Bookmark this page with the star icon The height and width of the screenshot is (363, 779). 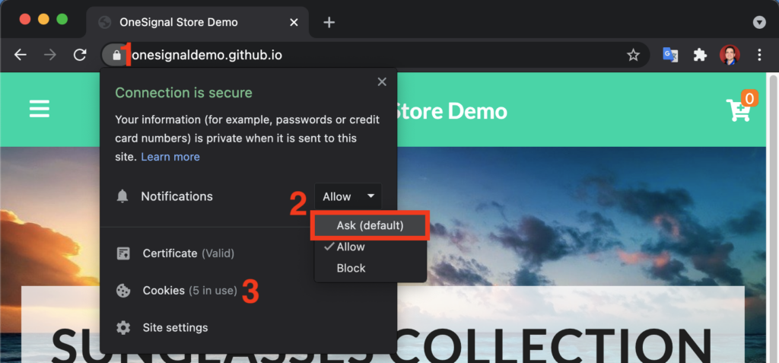coord(633,55)
